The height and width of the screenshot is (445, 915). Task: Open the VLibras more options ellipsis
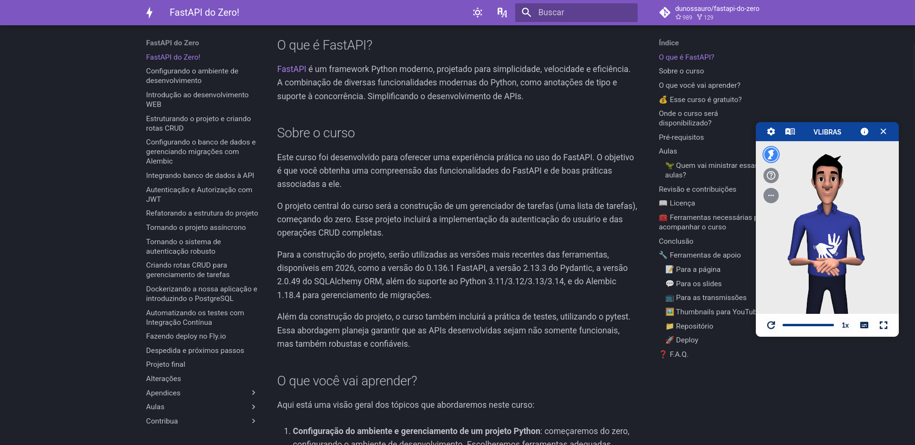tap(771, 196)
